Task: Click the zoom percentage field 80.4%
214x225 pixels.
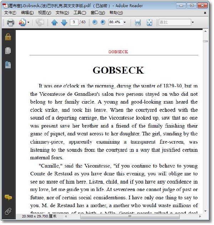Action: [116, 22]
